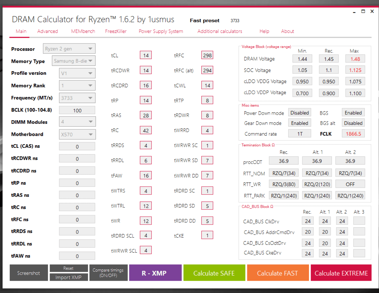
Task: Click DRAM Voltage Rec. value 1.45
Action: click(329, 59)
